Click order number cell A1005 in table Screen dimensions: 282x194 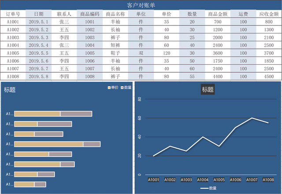coord(13,53)
